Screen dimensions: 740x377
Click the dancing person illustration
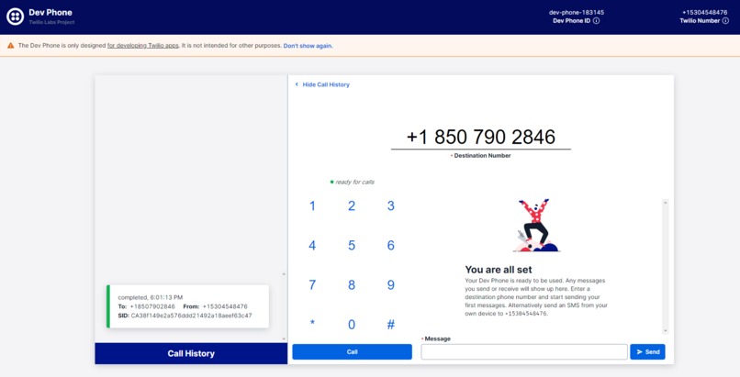[535, 226]
